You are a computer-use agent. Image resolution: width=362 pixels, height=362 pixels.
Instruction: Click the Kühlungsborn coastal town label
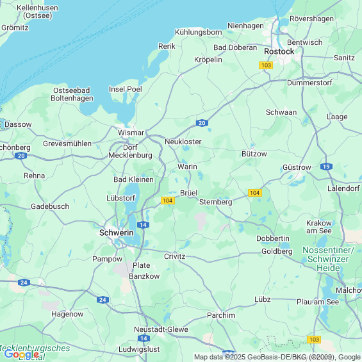[199, 32]
